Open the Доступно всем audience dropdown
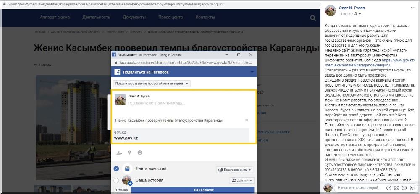This screenshot has width=420, height=194. [235, 170]
